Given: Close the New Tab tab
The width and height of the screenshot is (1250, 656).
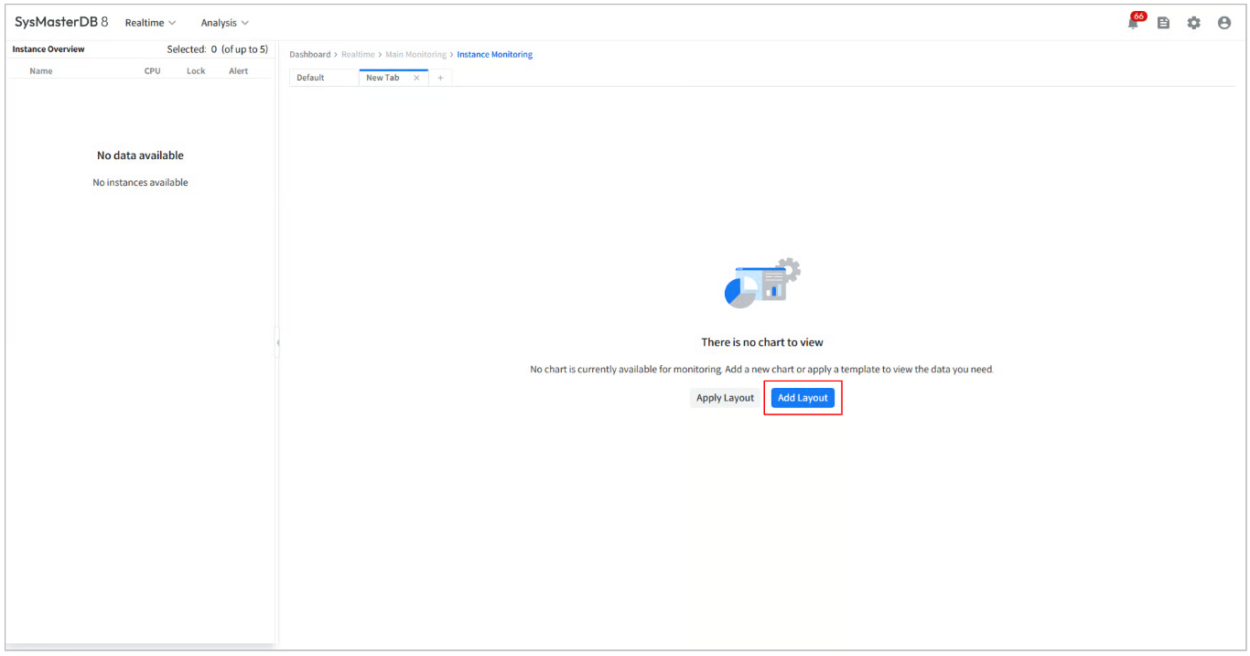Looking at the screenshot, I should tap(416, 78).
